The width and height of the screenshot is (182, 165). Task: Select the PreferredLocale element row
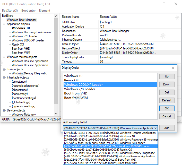click(121, 35)
